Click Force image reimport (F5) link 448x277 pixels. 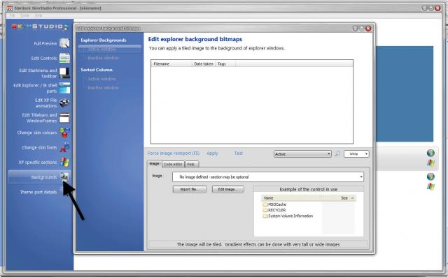pos(174,154)
